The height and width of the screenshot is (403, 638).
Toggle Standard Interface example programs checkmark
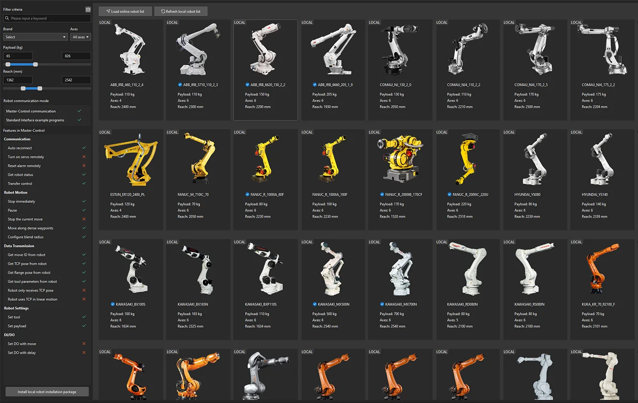[79, 120]
